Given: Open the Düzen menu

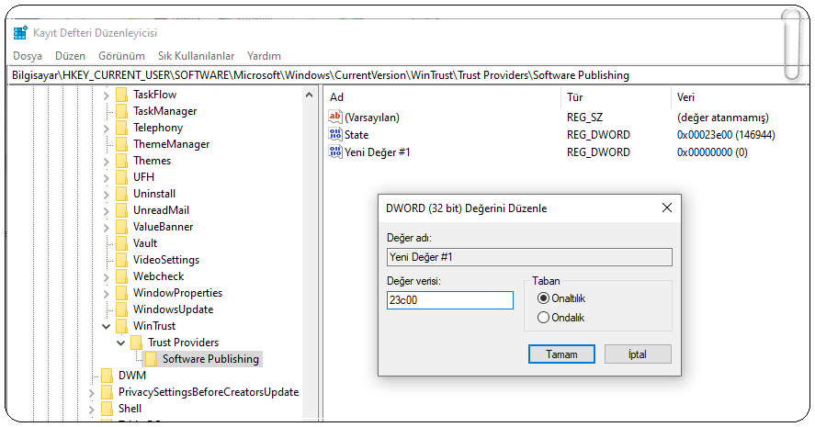Looking at the screenshot, I should (70, 56).
